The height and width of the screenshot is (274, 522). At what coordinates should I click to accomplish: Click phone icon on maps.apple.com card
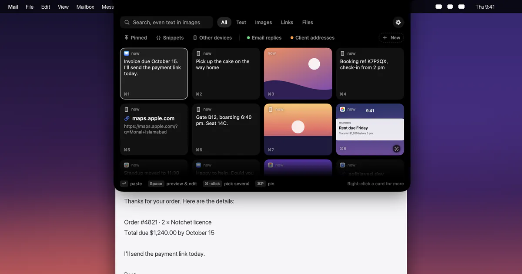(x=127, y=109)
